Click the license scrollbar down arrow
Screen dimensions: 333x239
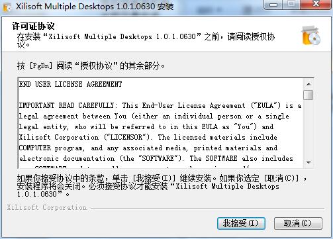pyautogui.click(x=309, y=163)
